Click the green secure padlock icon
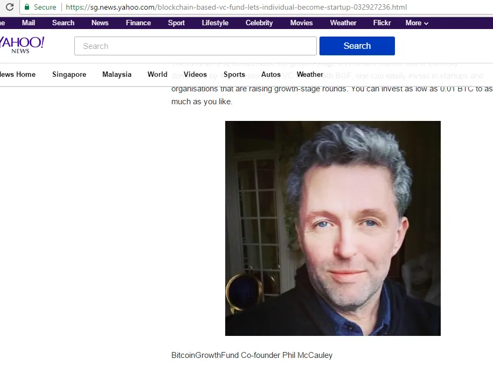The image size is (493, 366). (27, 7)
